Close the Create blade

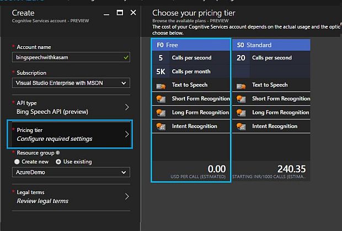[x=132, y=12]
